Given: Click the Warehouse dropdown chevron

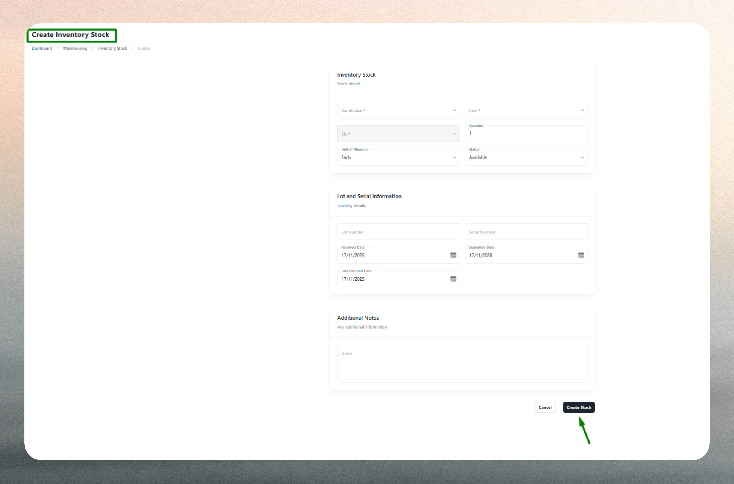Looking at the screenshot, I should click(x=454, y=110).
